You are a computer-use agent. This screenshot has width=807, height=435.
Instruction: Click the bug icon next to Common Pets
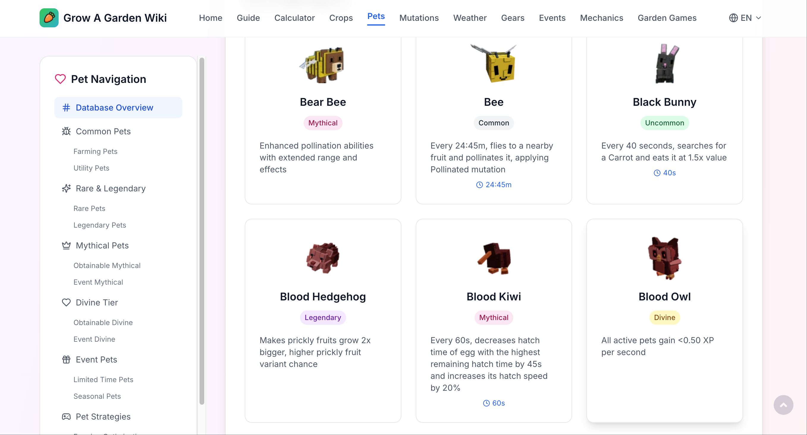click(x=66, y=131)
